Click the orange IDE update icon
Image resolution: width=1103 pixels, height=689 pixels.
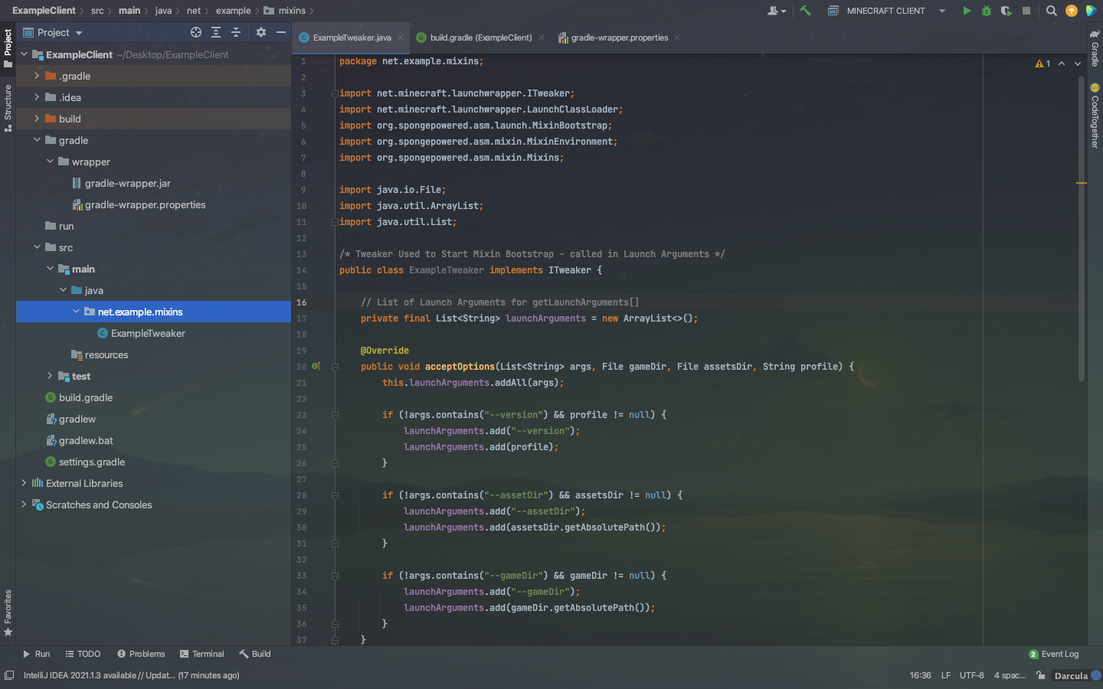(1072, 11)
